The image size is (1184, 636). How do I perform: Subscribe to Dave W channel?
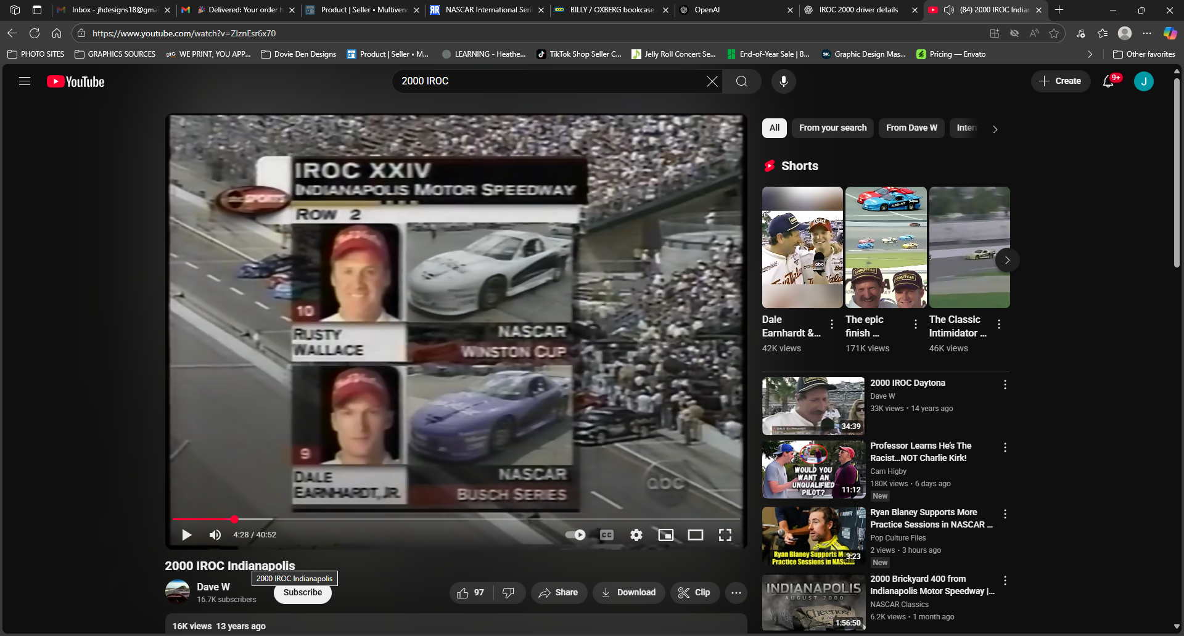pyautogui.click(x=302, y=593)
